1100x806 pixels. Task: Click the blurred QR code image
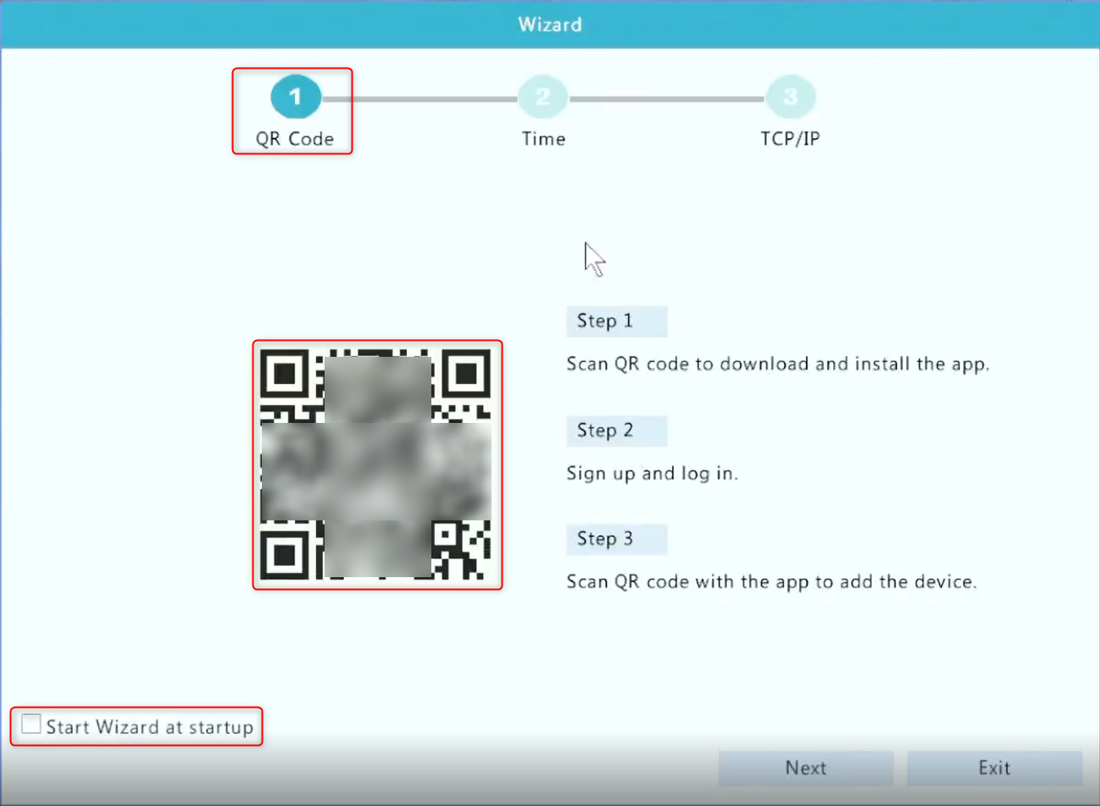pyautogui.click(x=377, y=464)
